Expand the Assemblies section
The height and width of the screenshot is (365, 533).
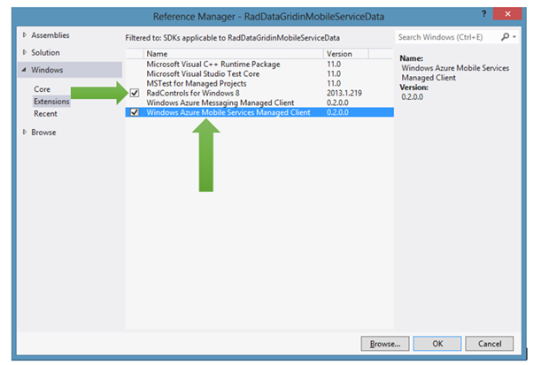tap(24, 35)
